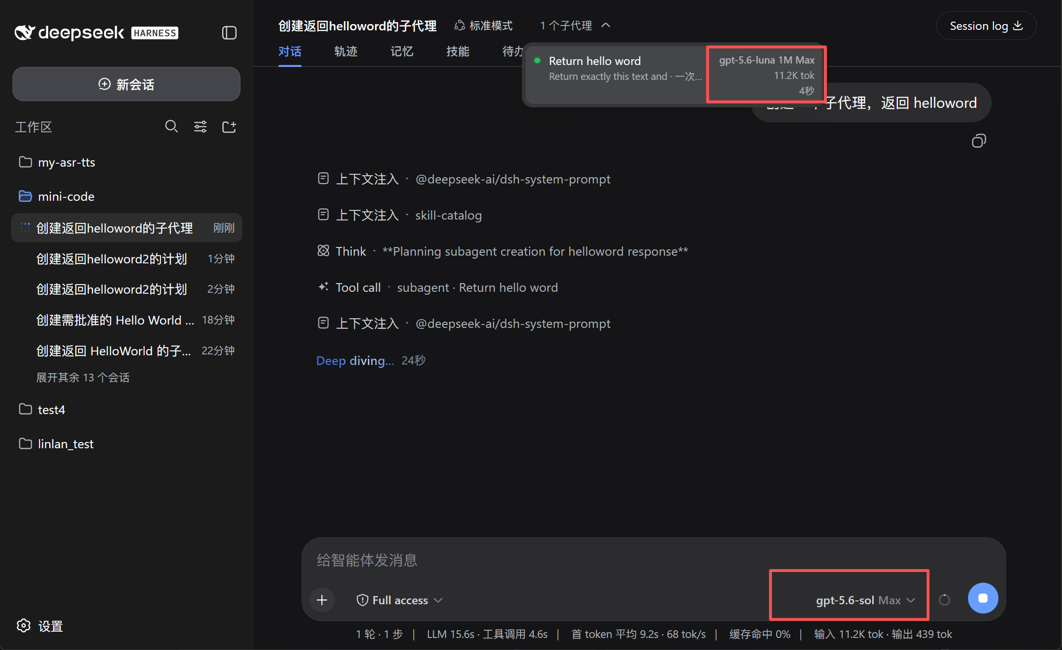
Task: Copy the user message icon
Action: tap(979, 141)
